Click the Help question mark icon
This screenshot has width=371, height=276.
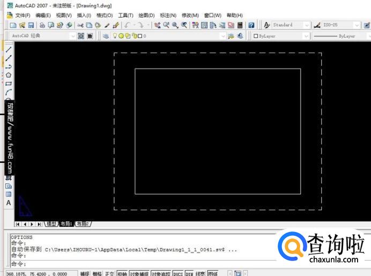(251, 25)
